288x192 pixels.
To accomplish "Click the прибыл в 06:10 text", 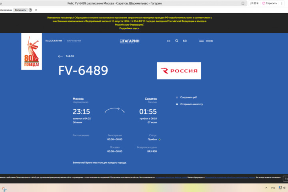I will coord(148,118).
